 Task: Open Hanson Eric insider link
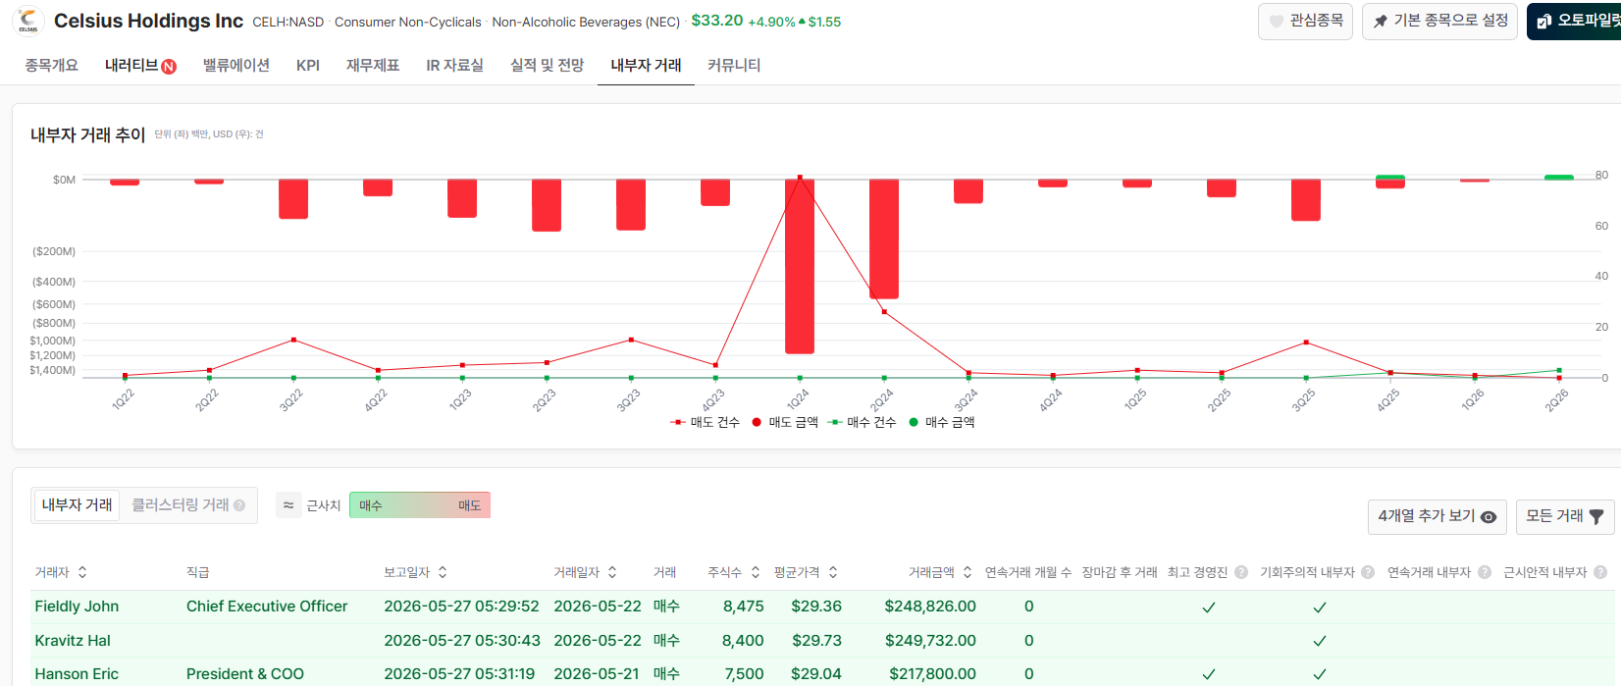point(77,674)
